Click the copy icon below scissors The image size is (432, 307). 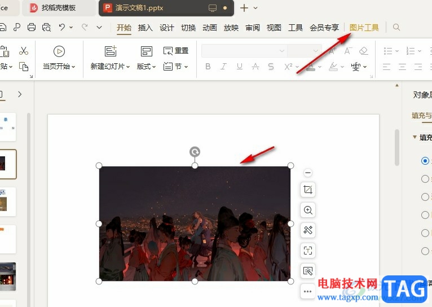pyautogui.click(x=24, y=67)
